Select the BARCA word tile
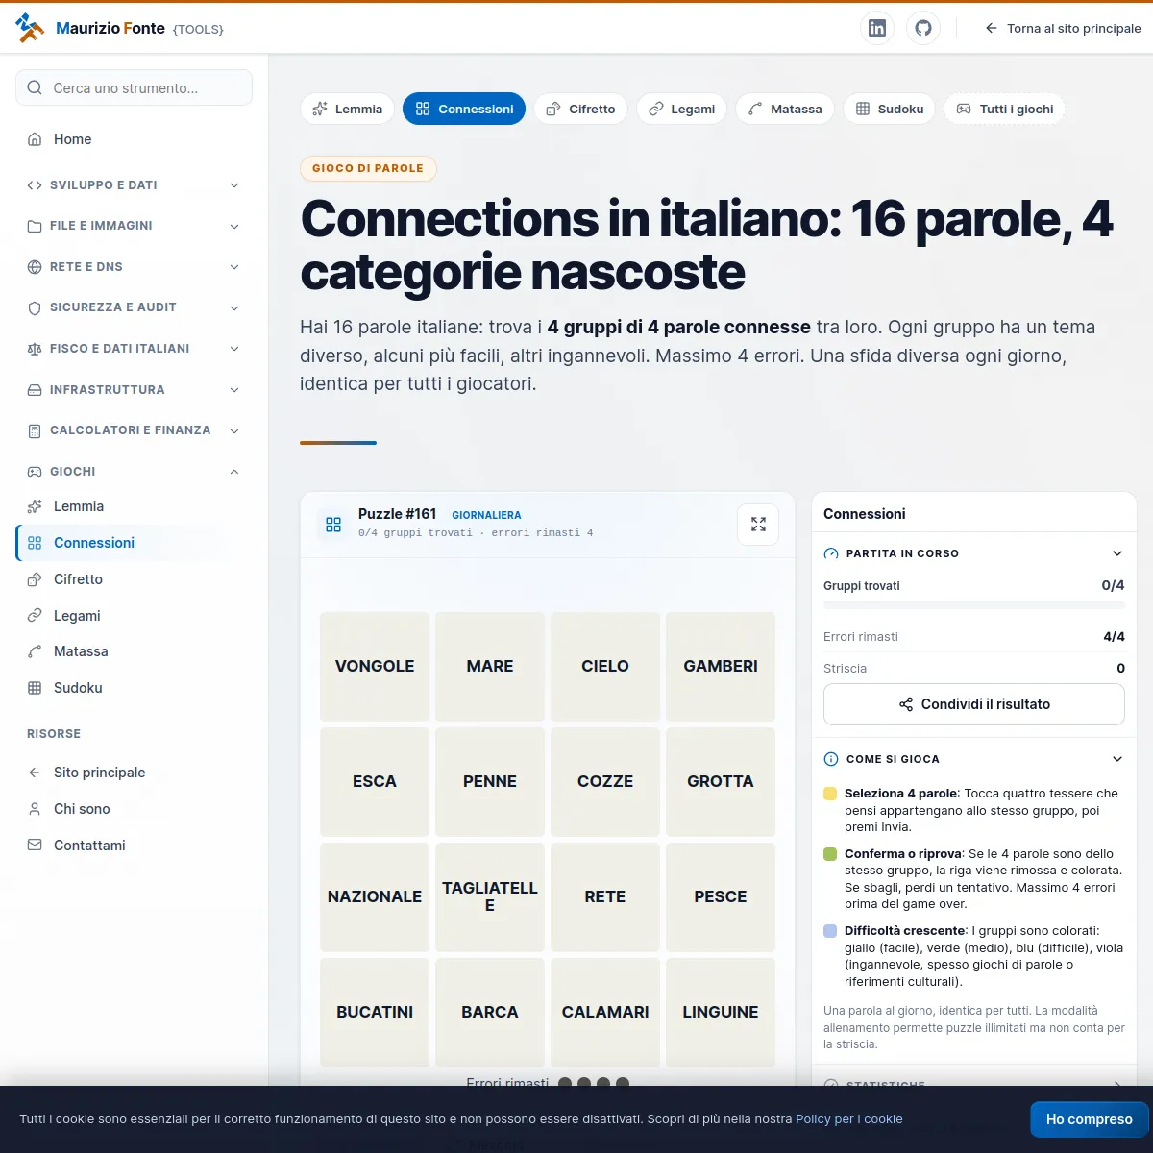 point(490,1012)
